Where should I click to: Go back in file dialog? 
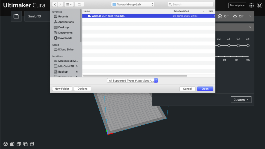(55, 4)
